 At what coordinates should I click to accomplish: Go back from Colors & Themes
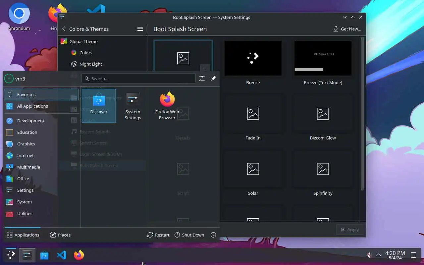pos(64,29)
